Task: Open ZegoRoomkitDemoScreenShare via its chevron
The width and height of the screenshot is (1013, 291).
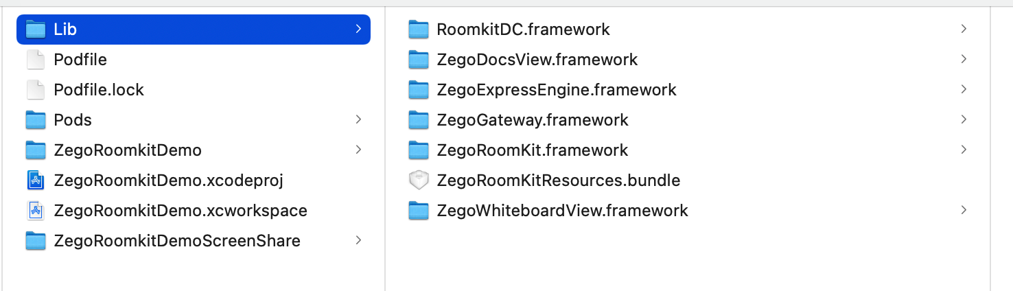Action: point(358,240)
